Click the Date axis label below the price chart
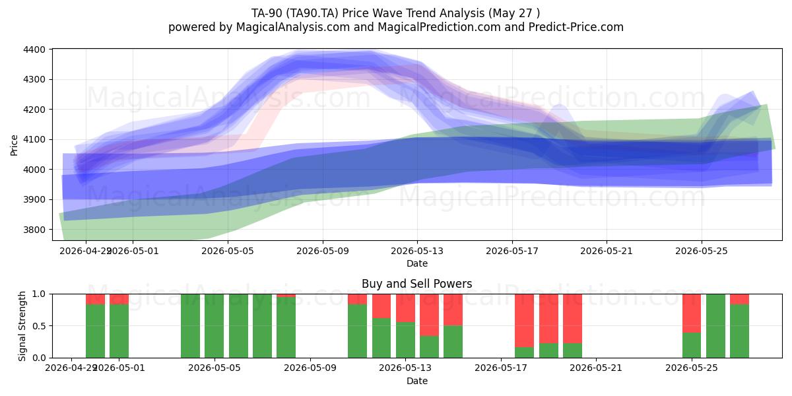The image size is (792, 396). pos(417,263)
